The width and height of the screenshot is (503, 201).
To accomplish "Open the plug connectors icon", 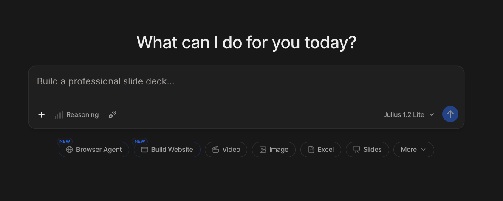I will tap(112, 114).
